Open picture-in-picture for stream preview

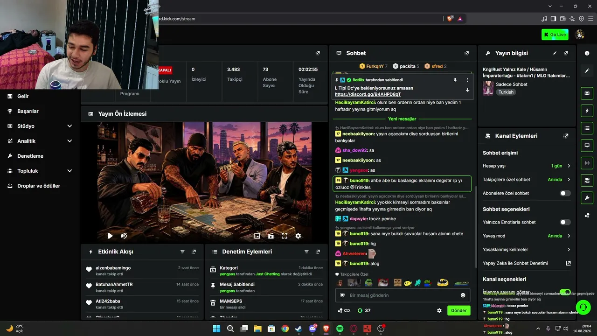pyautogui.click(x=257, y=236)
